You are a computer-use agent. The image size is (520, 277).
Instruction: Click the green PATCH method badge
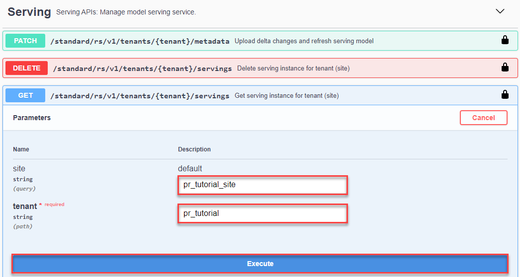pyautogui.click(x=25, y=41)
